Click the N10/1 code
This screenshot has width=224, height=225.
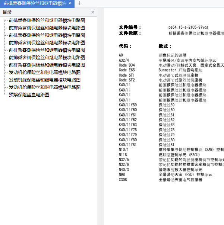[124, 150]
